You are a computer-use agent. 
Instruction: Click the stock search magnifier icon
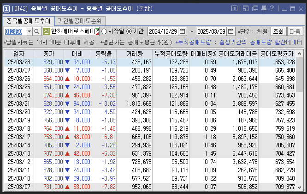tap(36, 31)
